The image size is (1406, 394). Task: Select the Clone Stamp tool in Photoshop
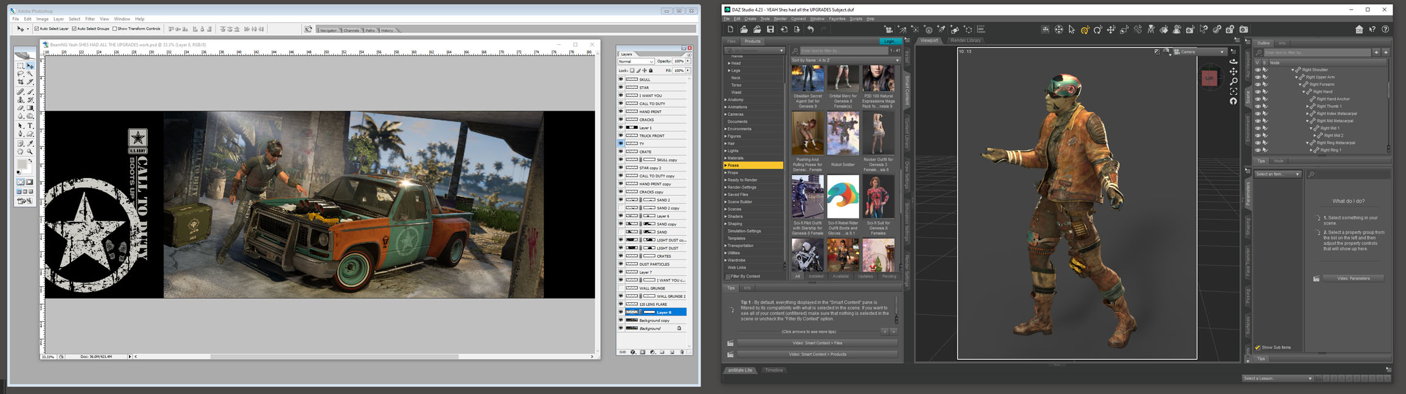pyautogui.click(x=21, y=100)
